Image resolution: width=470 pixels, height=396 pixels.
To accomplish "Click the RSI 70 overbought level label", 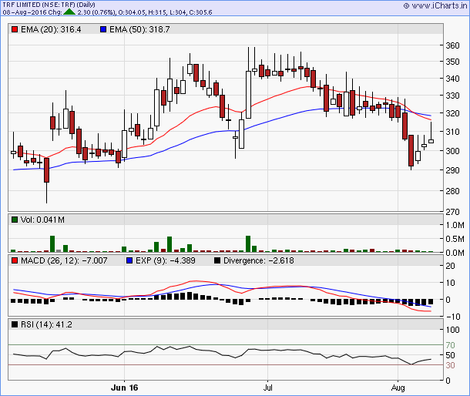I will pyautogui.click(x=450, y=345).
